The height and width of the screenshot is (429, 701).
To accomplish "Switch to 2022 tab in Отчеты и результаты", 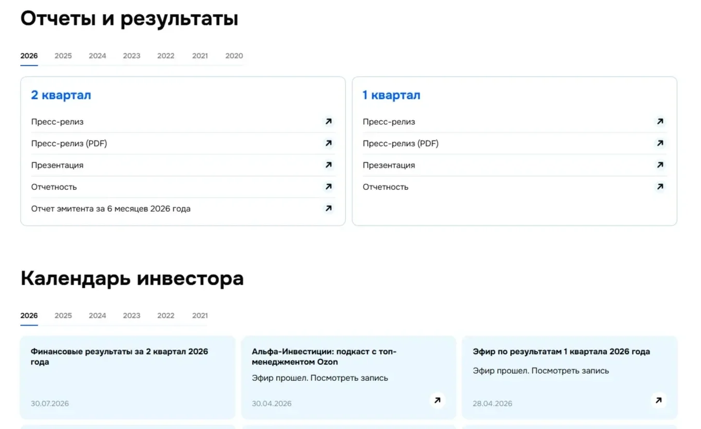I will click(x=166, y=56).
